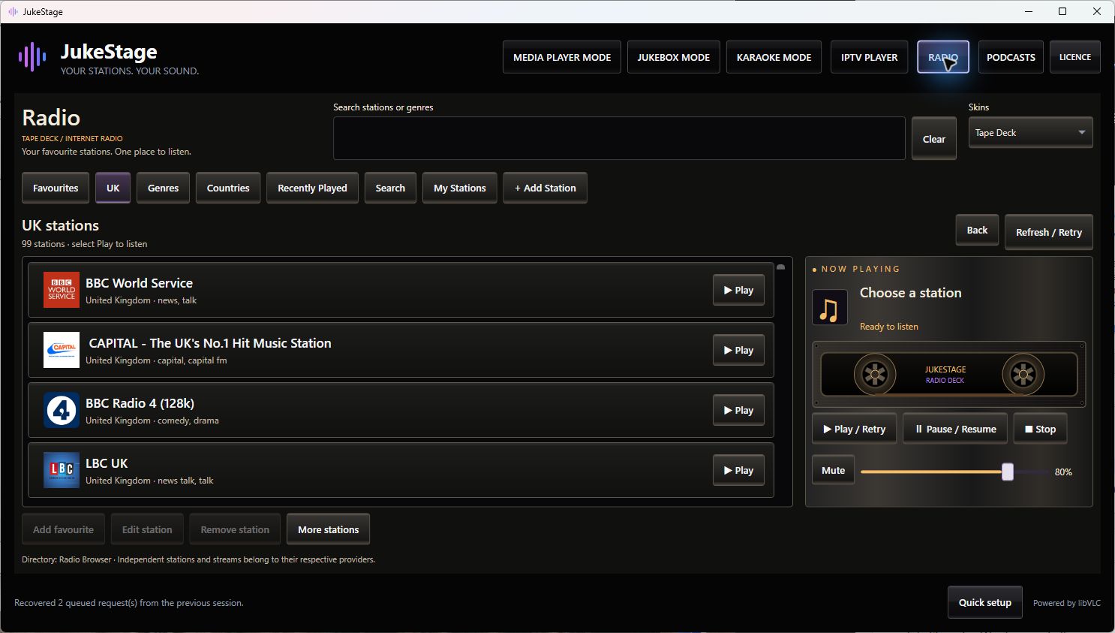Switch to Media Player Mode
The width and height of the screenshot is (1115, 633).
pyautogui.click(x=562, y=57)
